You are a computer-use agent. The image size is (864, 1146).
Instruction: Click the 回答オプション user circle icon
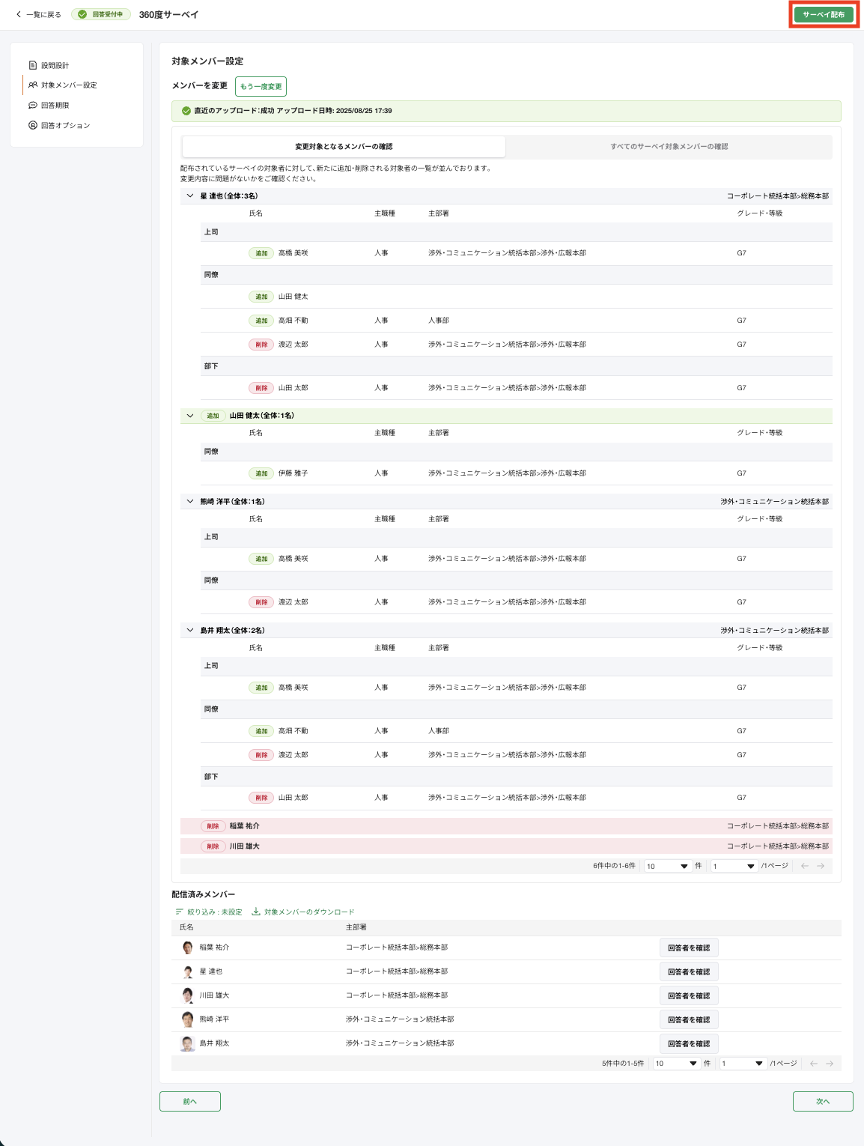pos(33,125)
